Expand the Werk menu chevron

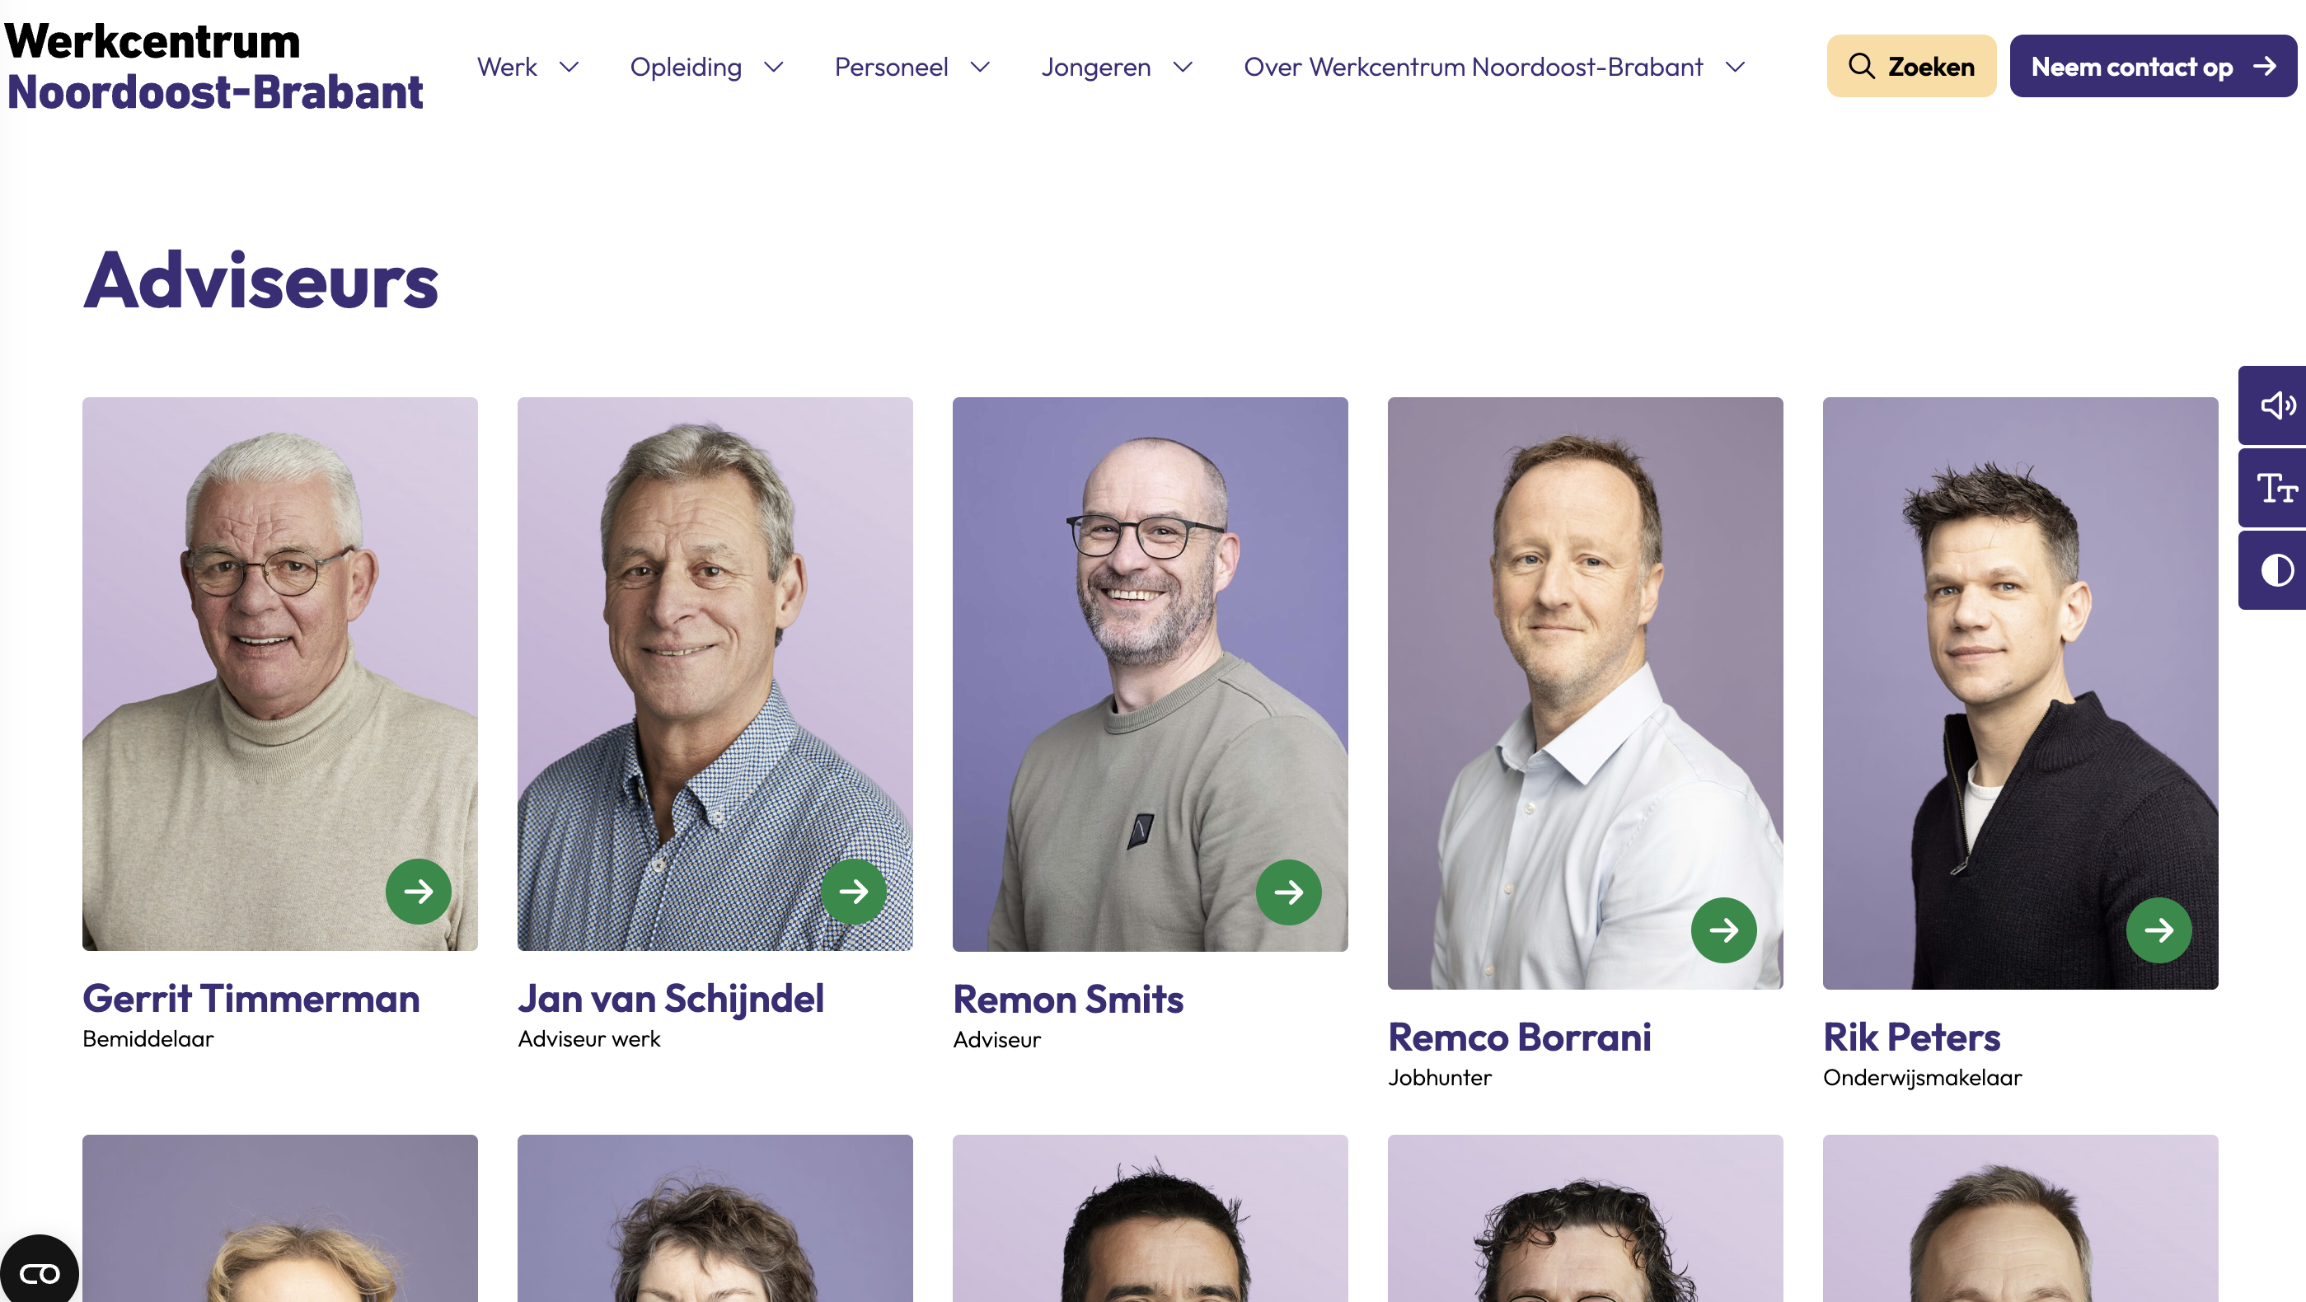[569, 67]
